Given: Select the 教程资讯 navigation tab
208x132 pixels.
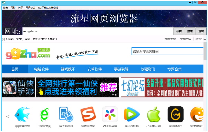Looking at the screenshot, I should [148, 69].
